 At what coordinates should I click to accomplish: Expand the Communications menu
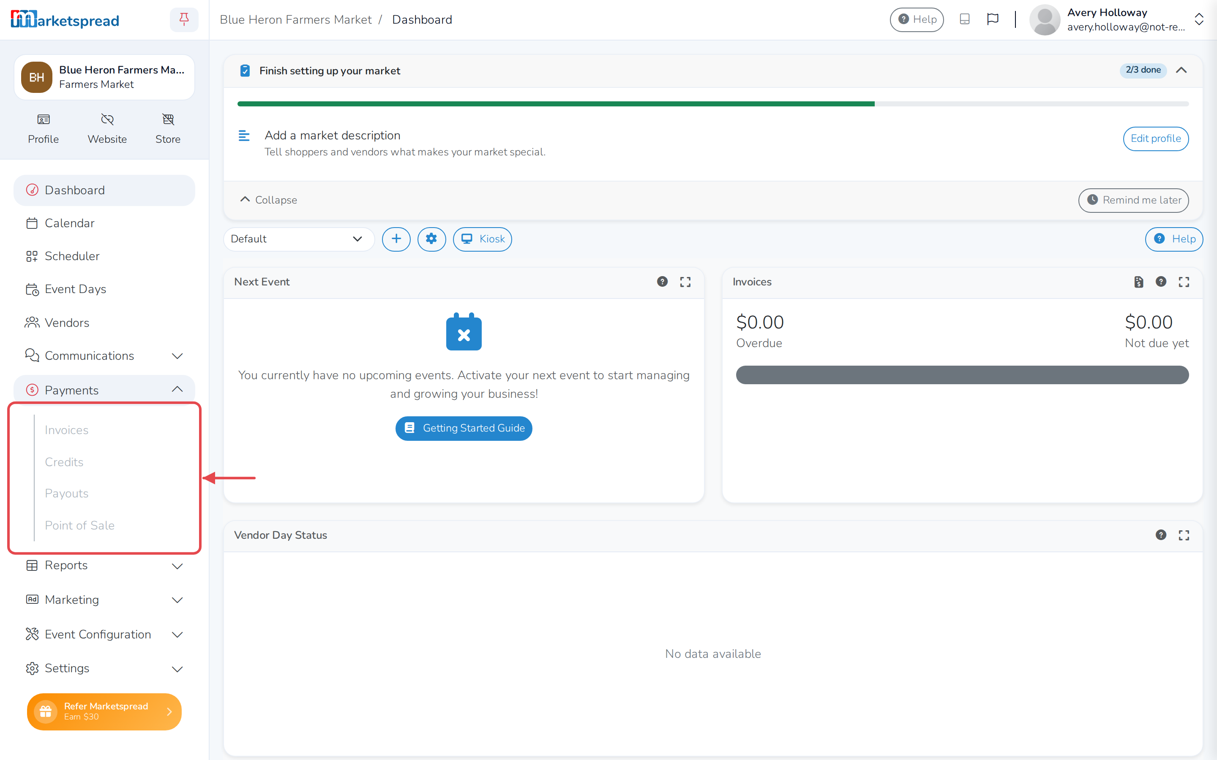point(104,356)
